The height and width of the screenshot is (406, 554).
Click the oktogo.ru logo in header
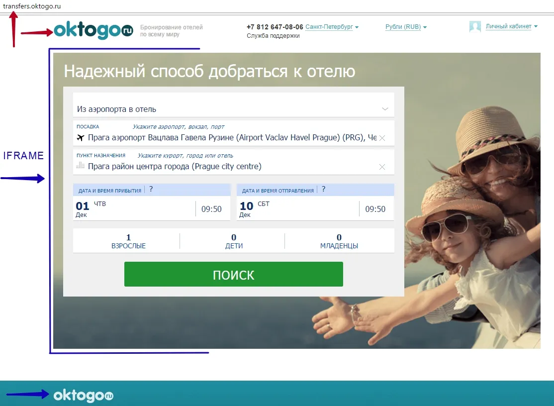[93, 31]
